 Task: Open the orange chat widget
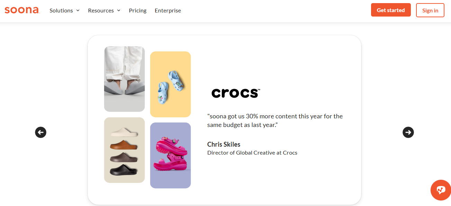point(440,190)
